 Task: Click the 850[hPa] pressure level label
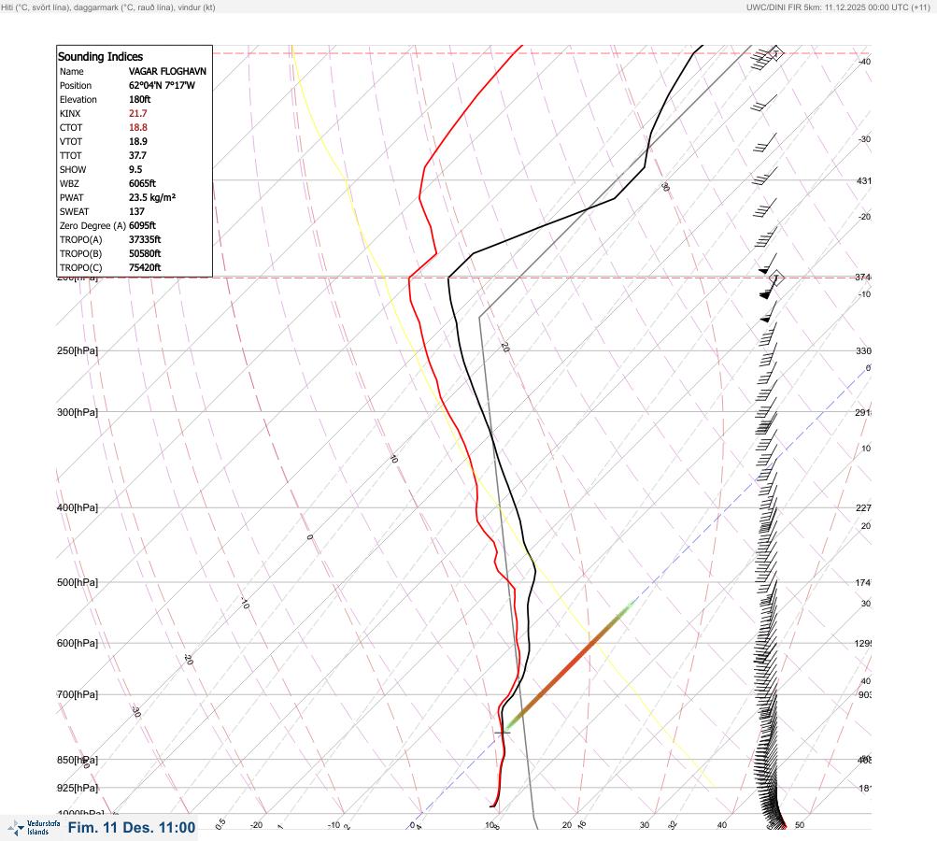78,761
